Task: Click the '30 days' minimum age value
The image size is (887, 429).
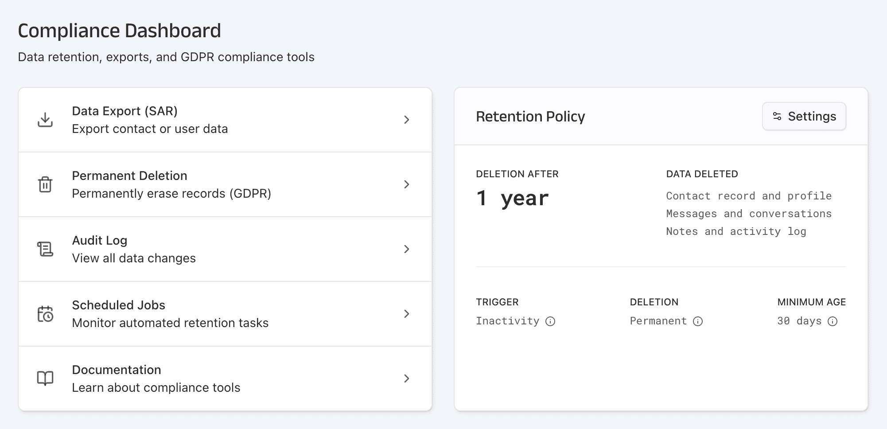Action: [800, 321]
